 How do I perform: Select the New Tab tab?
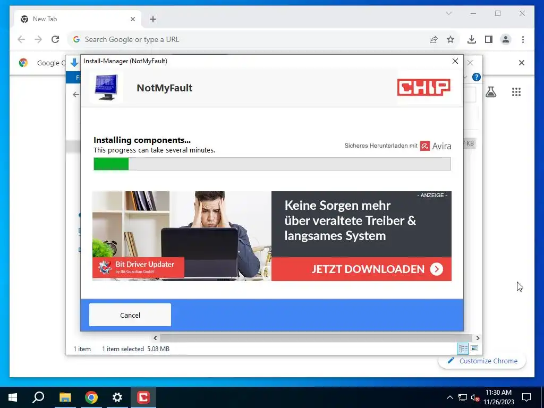point(78,19)
